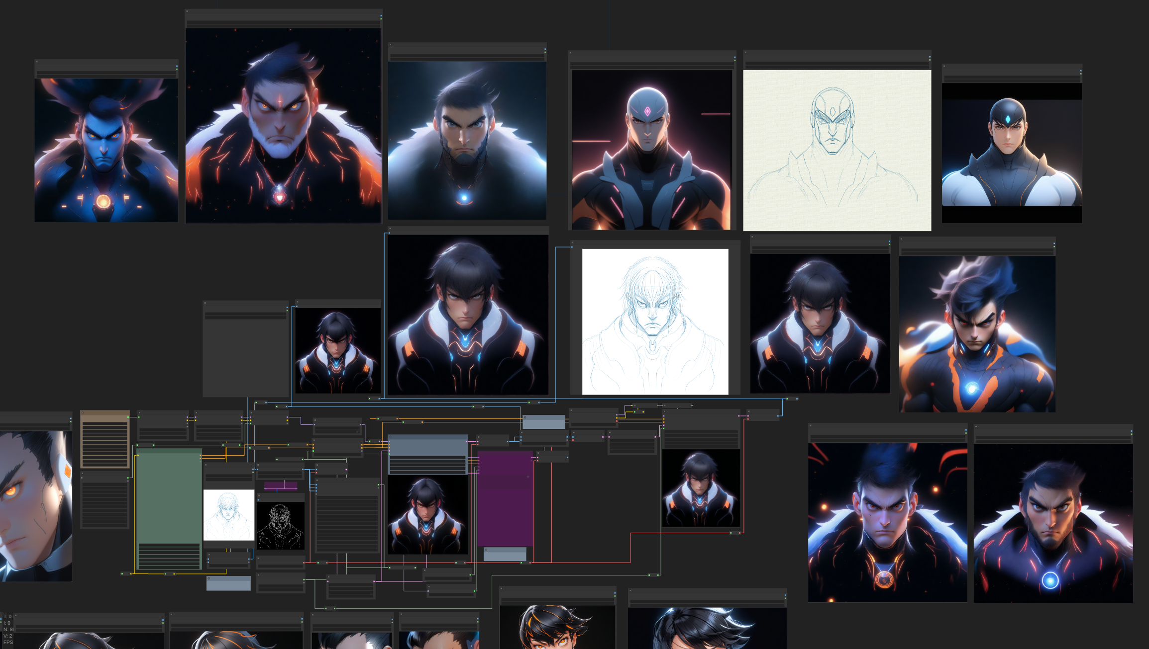The image size is (1149, 649).
Task: Select the black-and-white edge-detection preview image
Action: (280, 525)
